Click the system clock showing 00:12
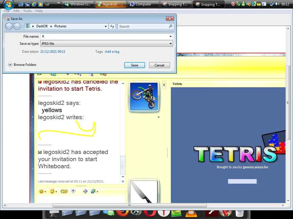Screen dimensions: 293x219 [285, 4]
